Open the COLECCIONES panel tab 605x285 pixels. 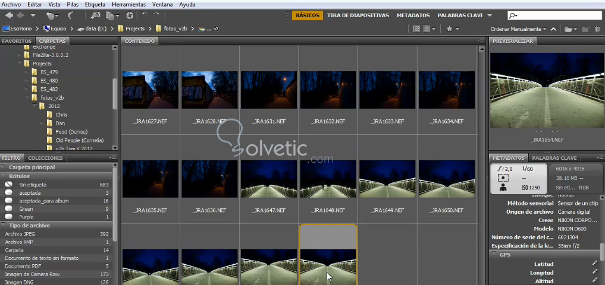(46, 157)
